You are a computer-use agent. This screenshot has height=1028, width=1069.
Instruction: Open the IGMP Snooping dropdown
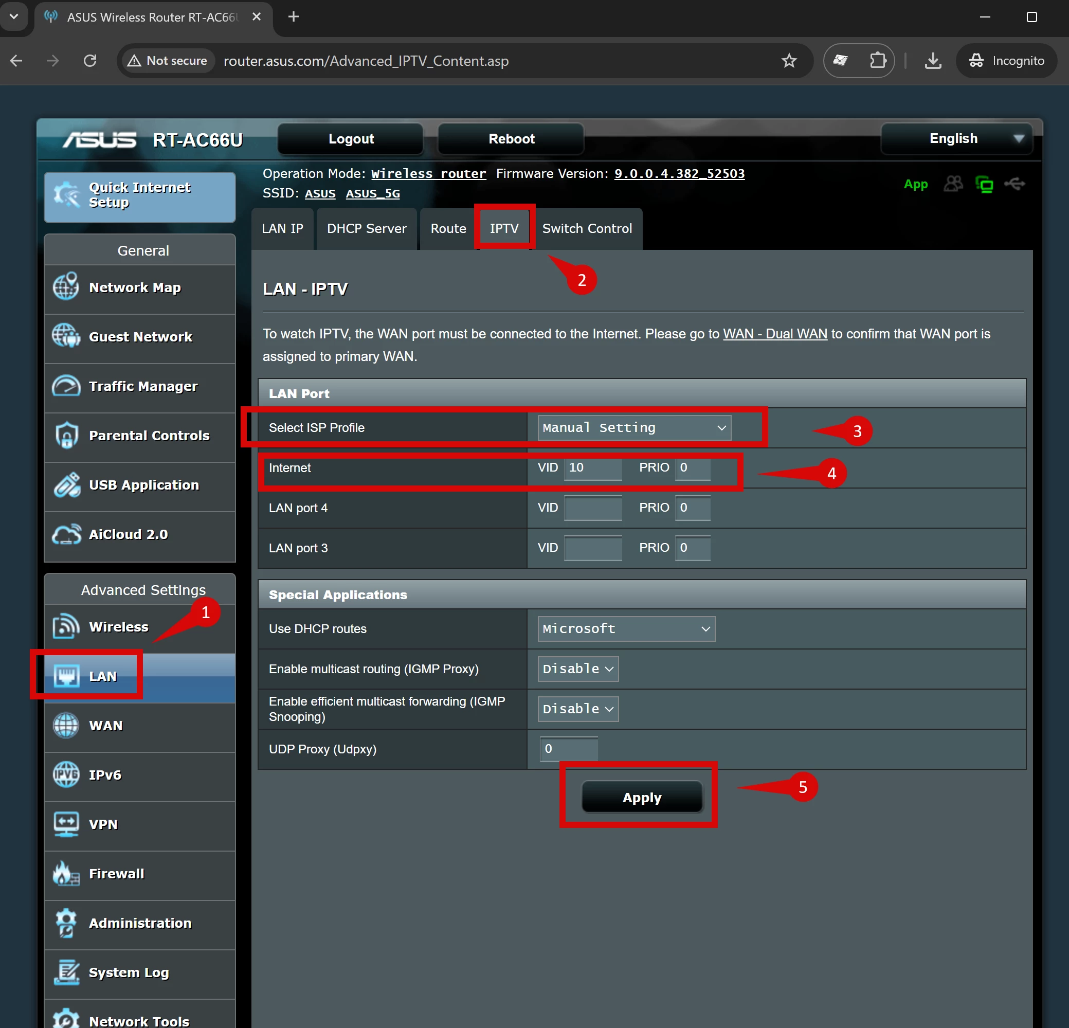[577, 709]
